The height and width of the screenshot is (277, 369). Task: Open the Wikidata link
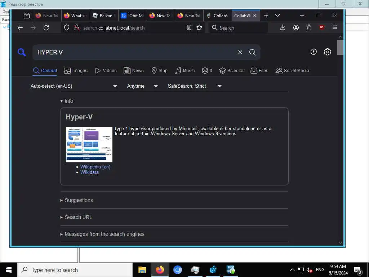click(89, 172)
